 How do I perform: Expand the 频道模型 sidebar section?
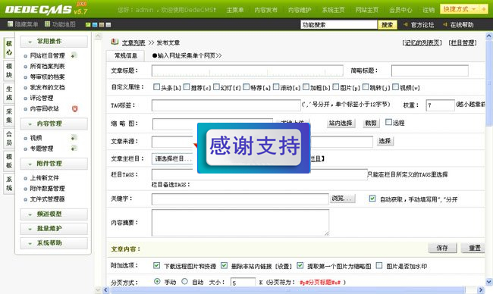click(54, 214)
